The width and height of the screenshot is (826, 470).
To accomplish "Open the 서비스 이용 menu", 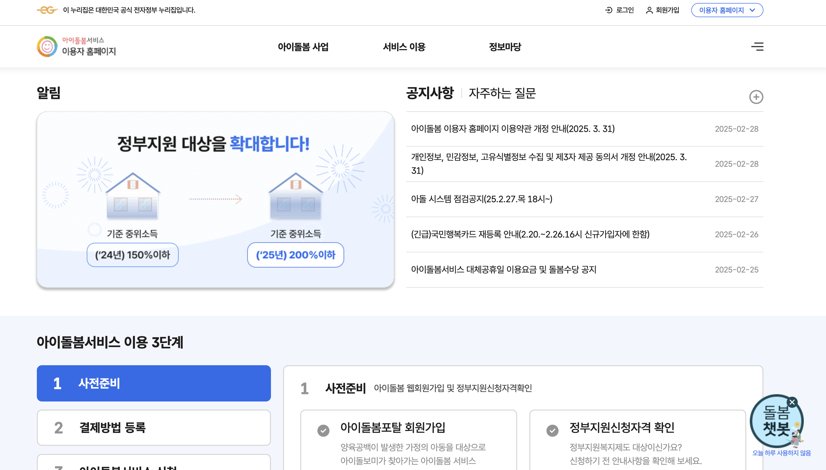I will [x=404, y=47].
